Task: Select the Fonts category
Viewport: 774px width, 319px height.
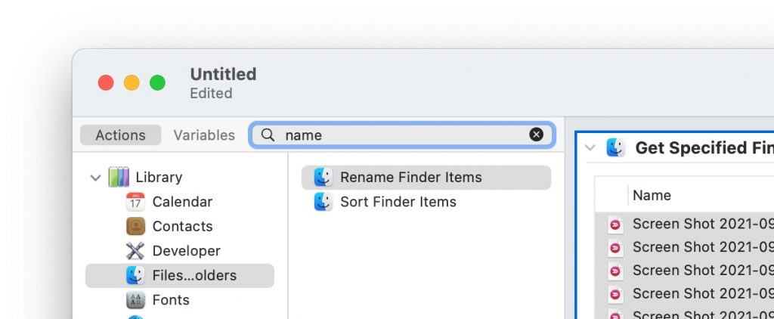Action: [171, 300]
